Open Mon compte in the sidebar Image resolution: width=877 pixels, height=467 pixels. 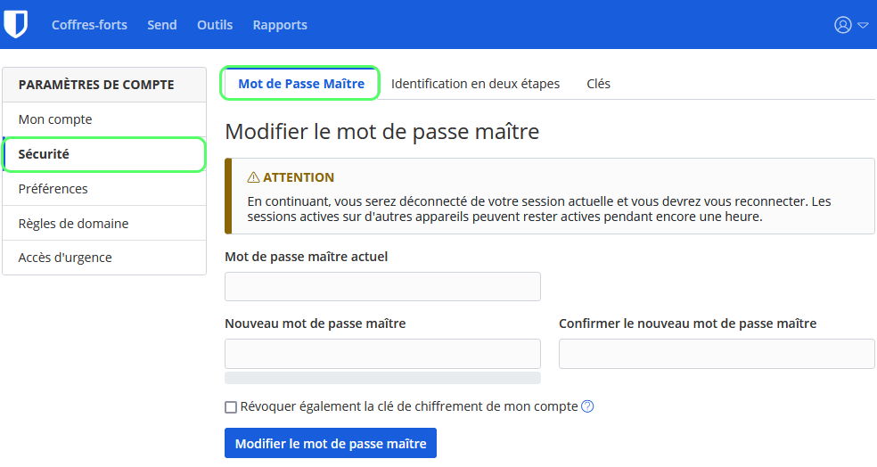point(55,119)
